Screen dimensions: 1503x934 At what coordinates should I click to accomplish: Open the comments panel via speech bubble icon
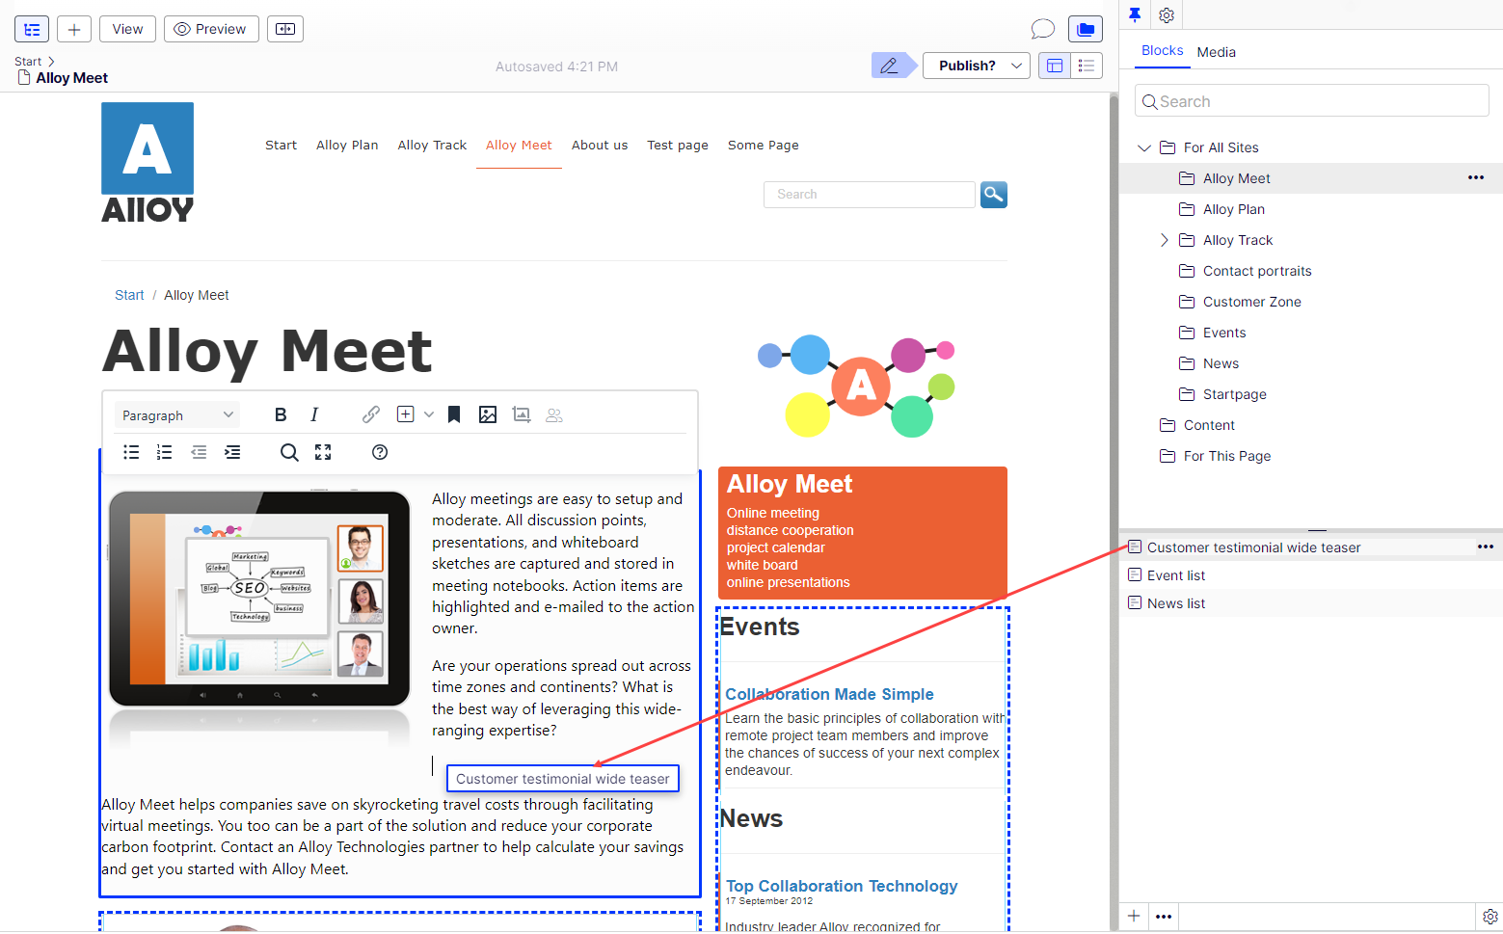[x=1042, y=28]
